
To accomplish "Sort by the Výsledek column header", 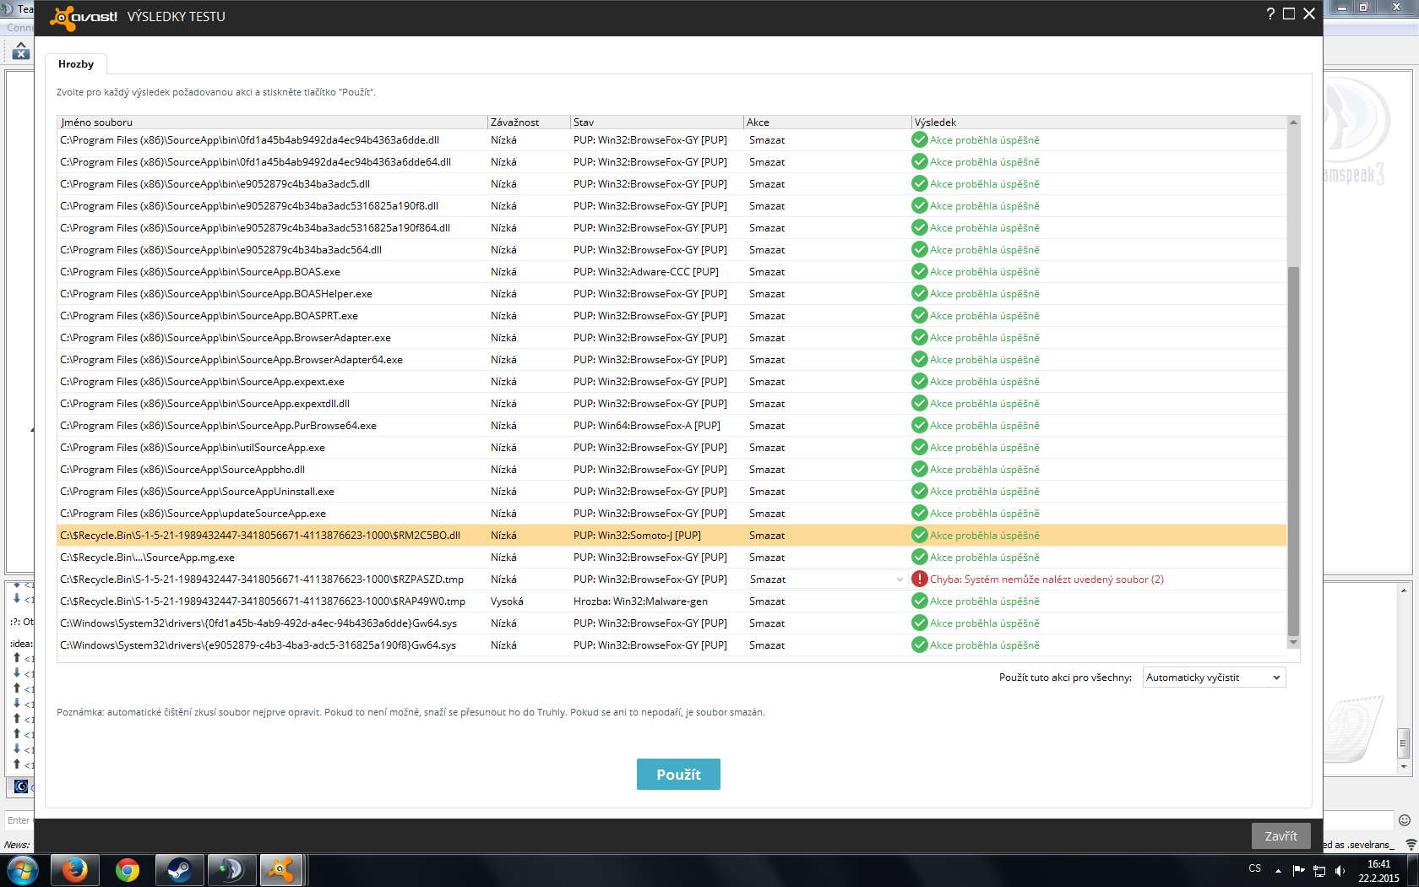I will [1099, 122].
